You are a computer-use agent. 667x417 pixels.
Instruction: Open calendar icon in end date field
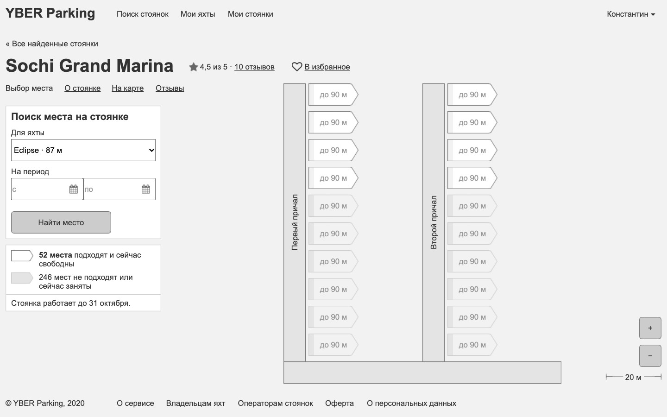146,189
